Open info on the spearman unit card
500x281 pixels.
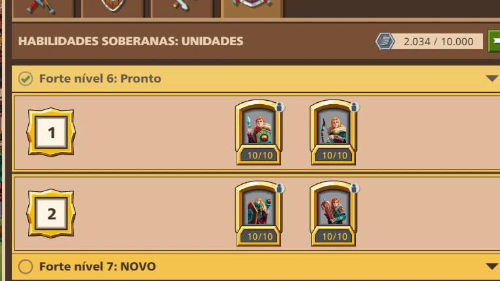pos(280,107)
